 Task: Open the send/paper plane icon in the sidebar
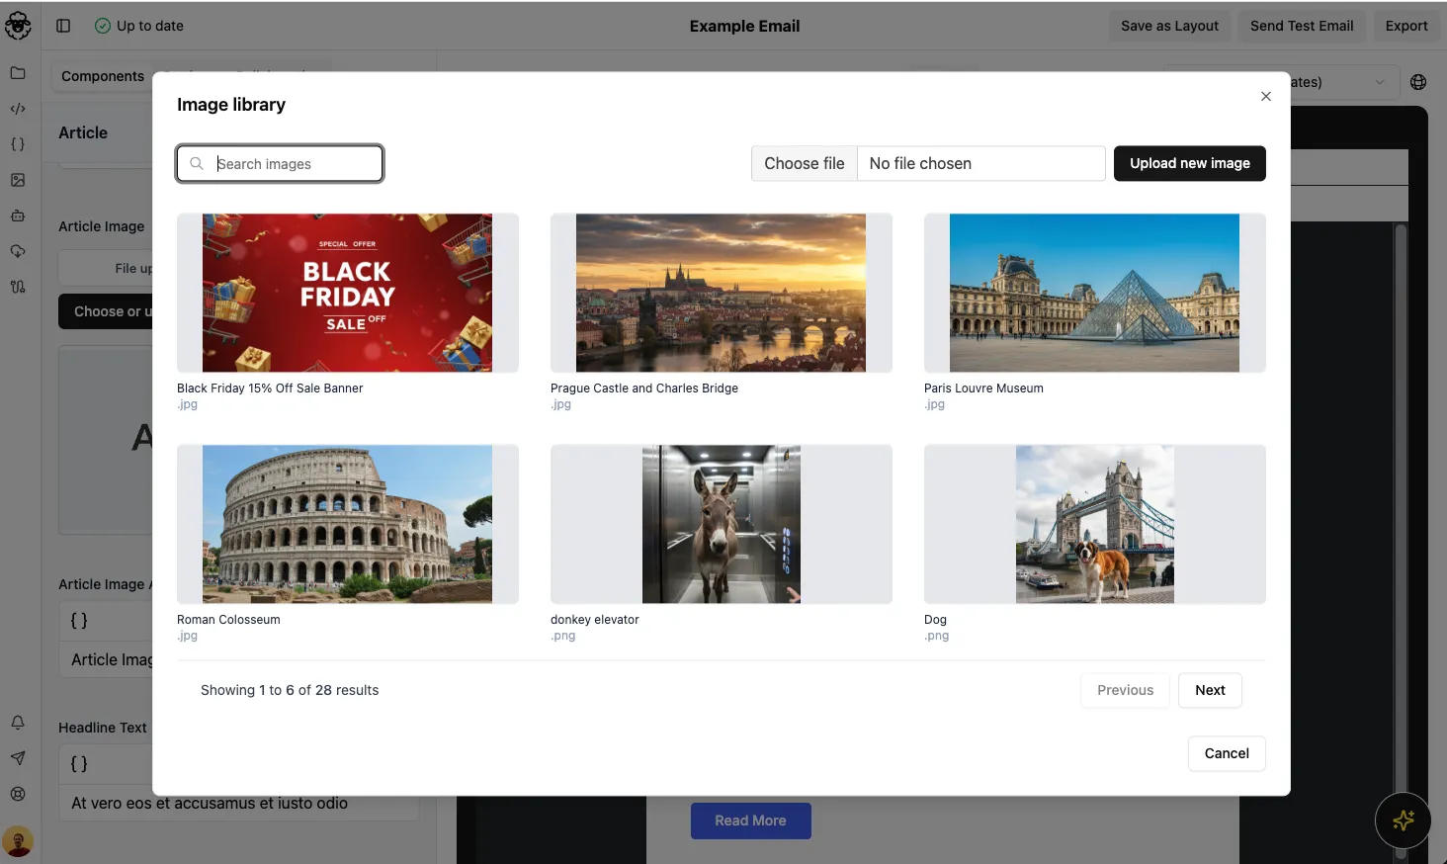pyautogui.click(x=18, y=757)
